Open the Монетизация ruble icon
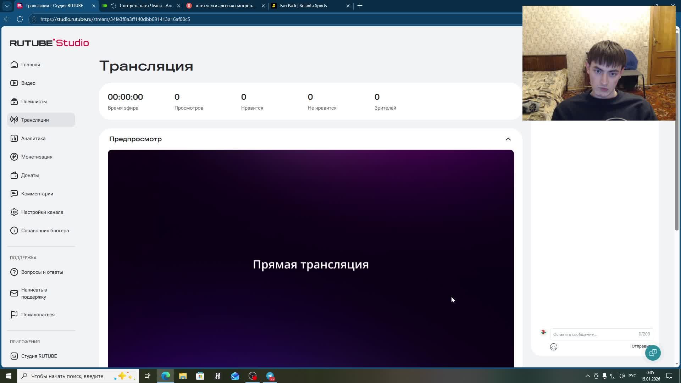 pos(14,157)
